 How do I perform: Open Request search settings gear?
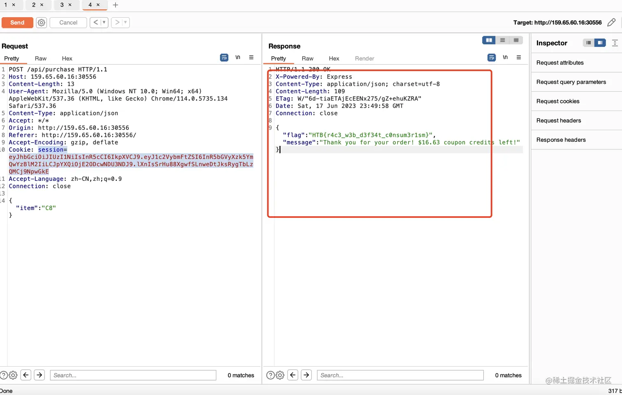click(13, 375)
